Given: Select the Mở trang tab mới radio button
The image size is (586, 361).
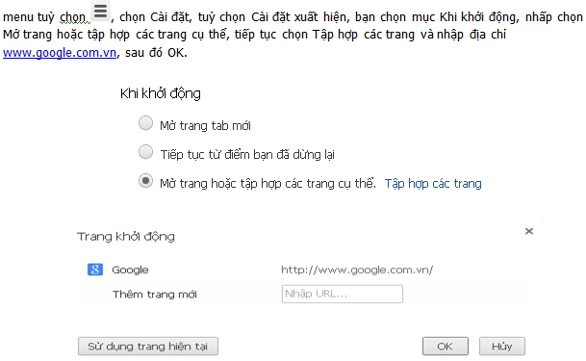Looking at the screenshot, I should 145,123.
